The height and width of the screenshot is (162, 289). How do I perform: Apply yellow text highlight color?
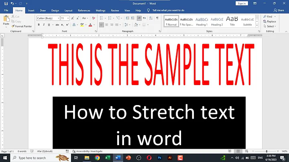[82, 25]
